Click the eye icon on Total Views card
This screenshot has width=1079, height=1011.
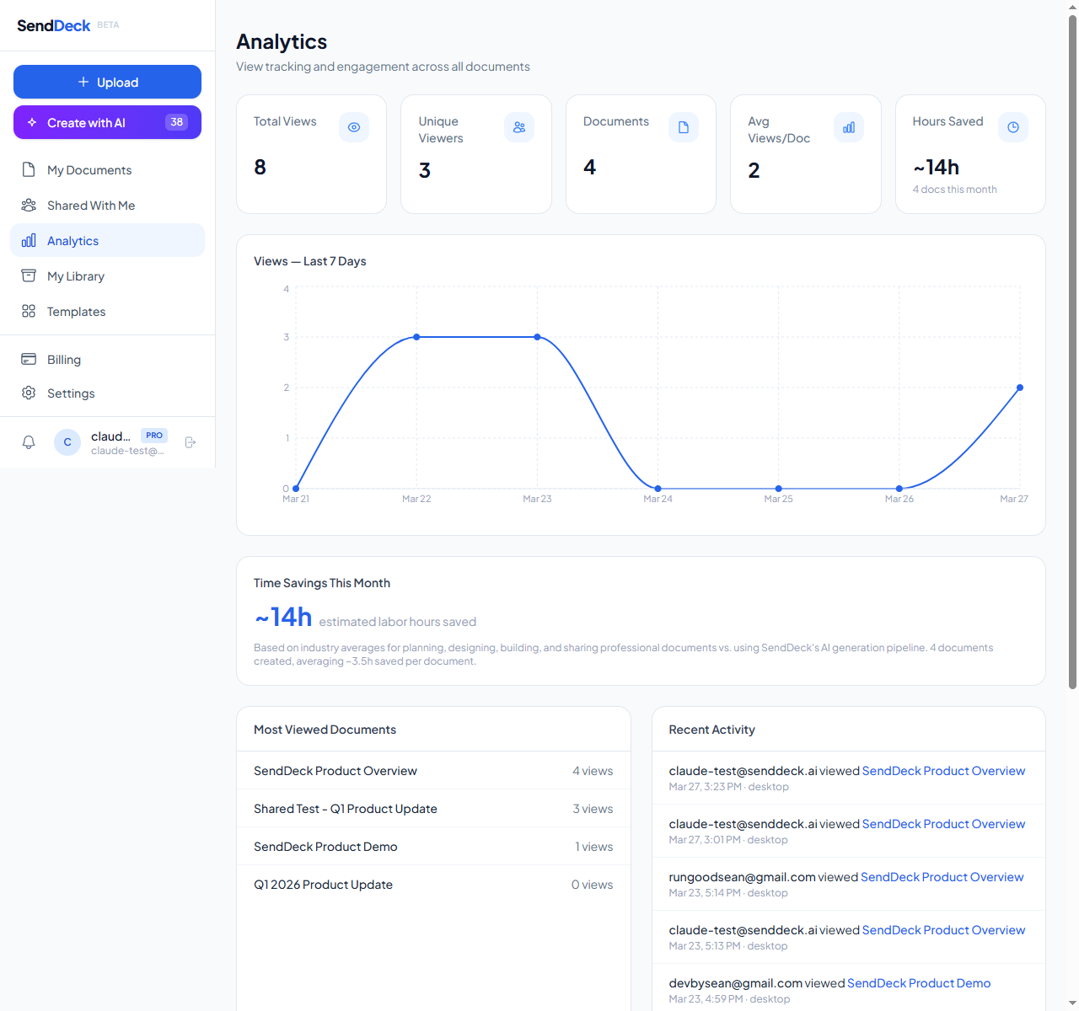(x=353, y=126)
